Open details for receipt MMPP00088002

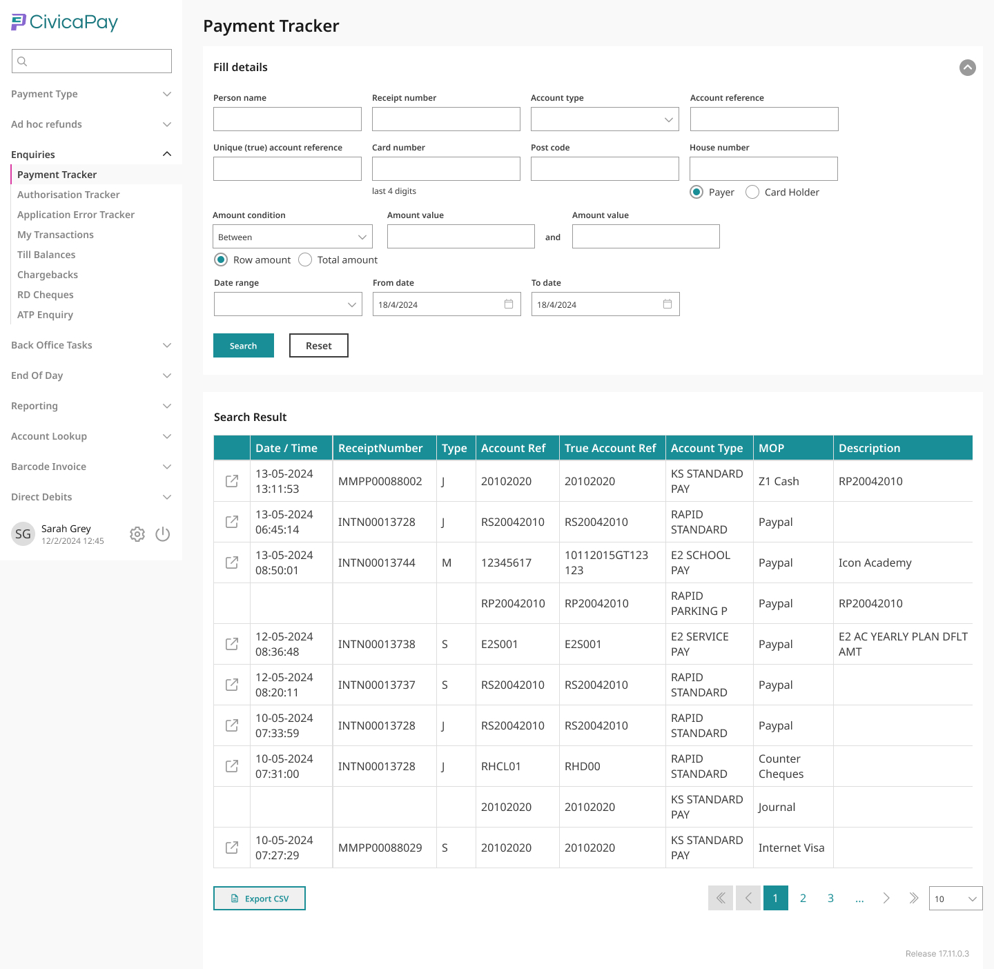[232, 481]
